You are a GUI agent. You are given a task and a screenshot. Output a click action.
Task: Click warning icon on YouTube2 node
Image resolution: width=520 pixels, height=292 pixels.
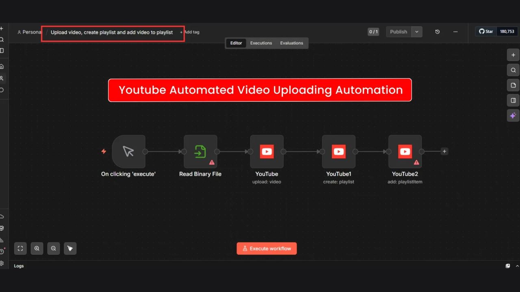click(x=416, y=162)
